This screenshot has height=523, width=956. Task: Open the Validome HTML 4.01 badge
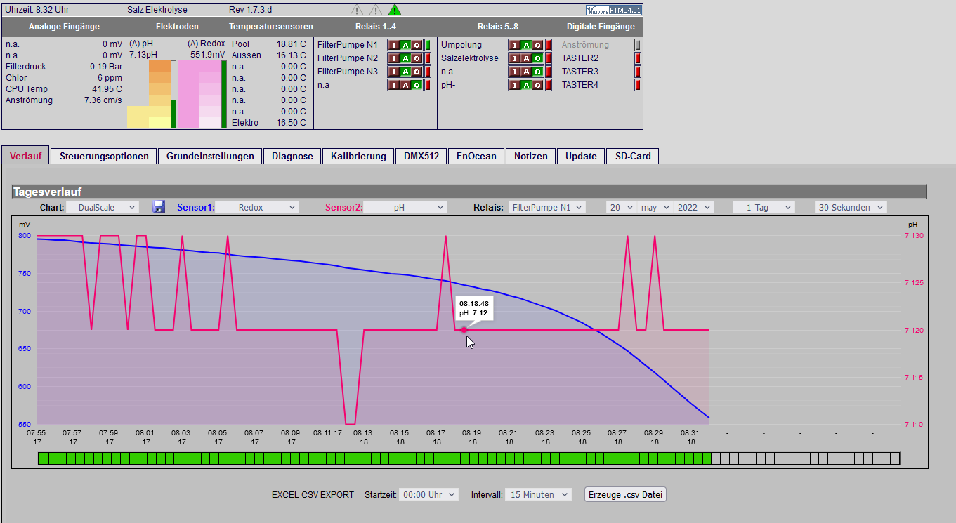613,10
